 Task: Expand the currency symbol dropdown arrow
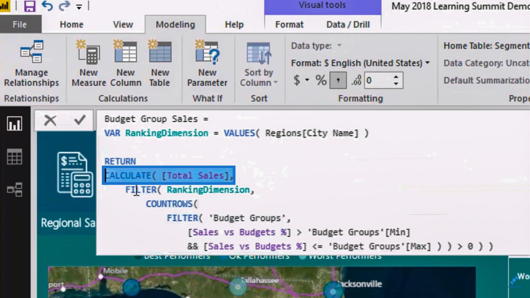307,80
